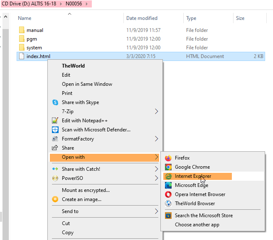
Task: Click the Microsoft Defender shield icon
Action: pyautogui.click(x=55, y=130)
